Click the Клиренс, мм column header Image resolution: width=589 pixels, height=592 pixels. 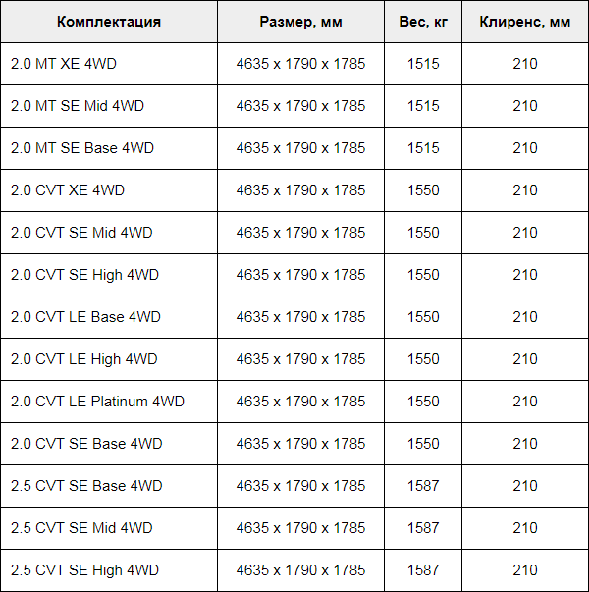(x=525, y=22)
